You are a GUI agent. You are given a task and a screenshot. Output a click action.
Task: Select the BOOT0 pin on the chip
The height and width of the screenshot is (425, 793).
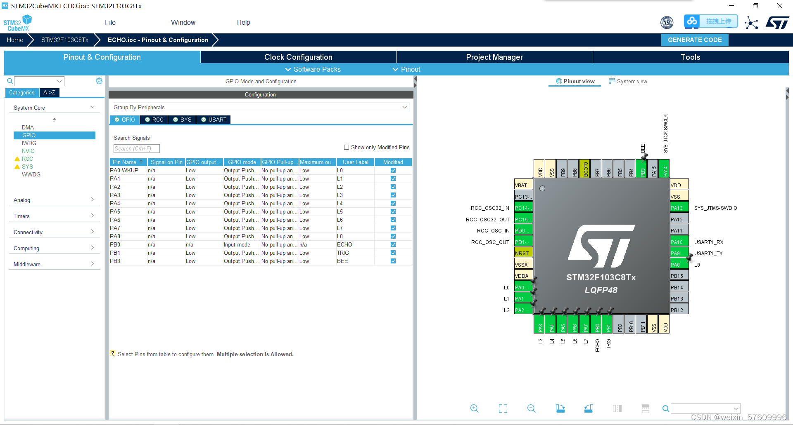pos(585,169)
